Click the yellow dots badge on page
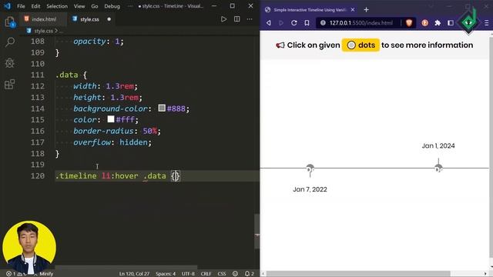 pos(361,45)
